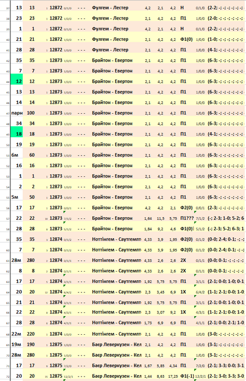Viewport: 246px width, 381px height.
Task: Select the cell with value 60
Action: click(31, 155)
